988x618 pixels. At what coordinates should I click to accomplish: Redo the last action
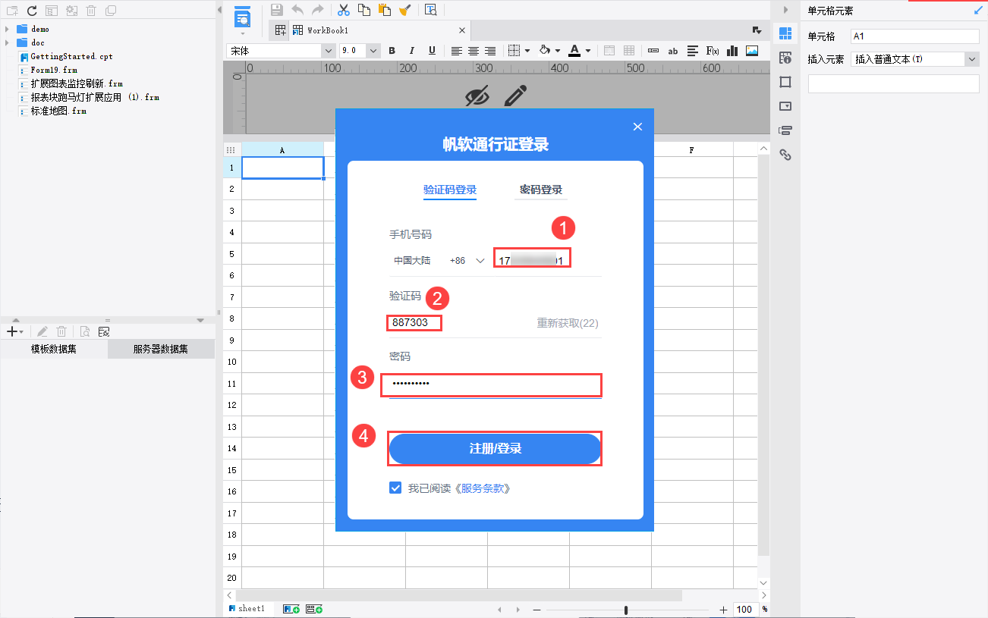pos(318,10)
